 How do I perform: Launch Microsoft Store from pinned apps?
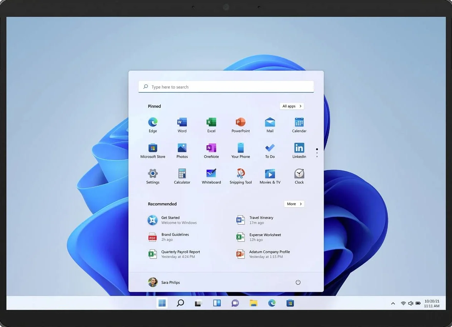pyautogui.click(x=153, y=150)
